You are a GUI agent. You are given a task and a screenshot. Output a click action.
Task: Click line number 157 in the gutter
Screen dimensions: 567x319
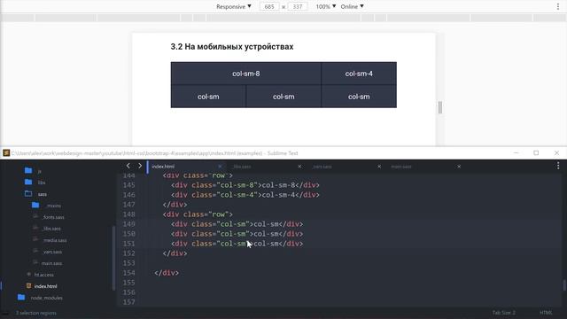128,302
